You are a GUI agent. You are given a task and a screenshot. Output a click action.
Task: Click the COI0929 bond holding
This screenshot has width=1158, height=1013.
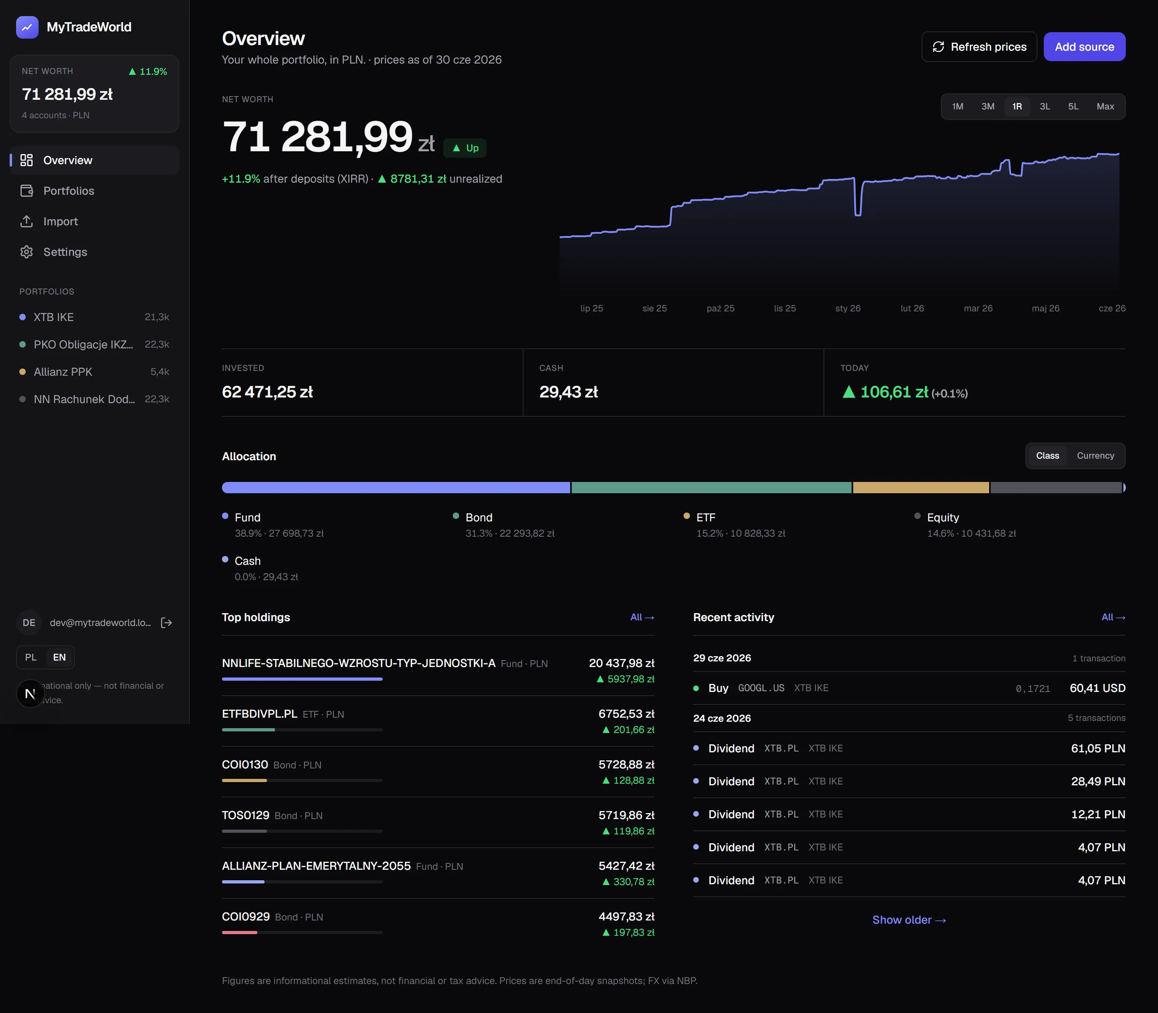pyautogui.click(x=438, y=924)
